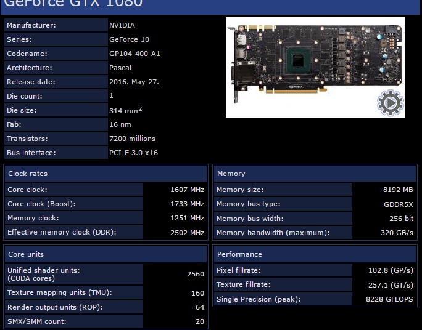422x330 pixels.
Task: Select the Memory bus type label
Action: [x=249, y=204]
